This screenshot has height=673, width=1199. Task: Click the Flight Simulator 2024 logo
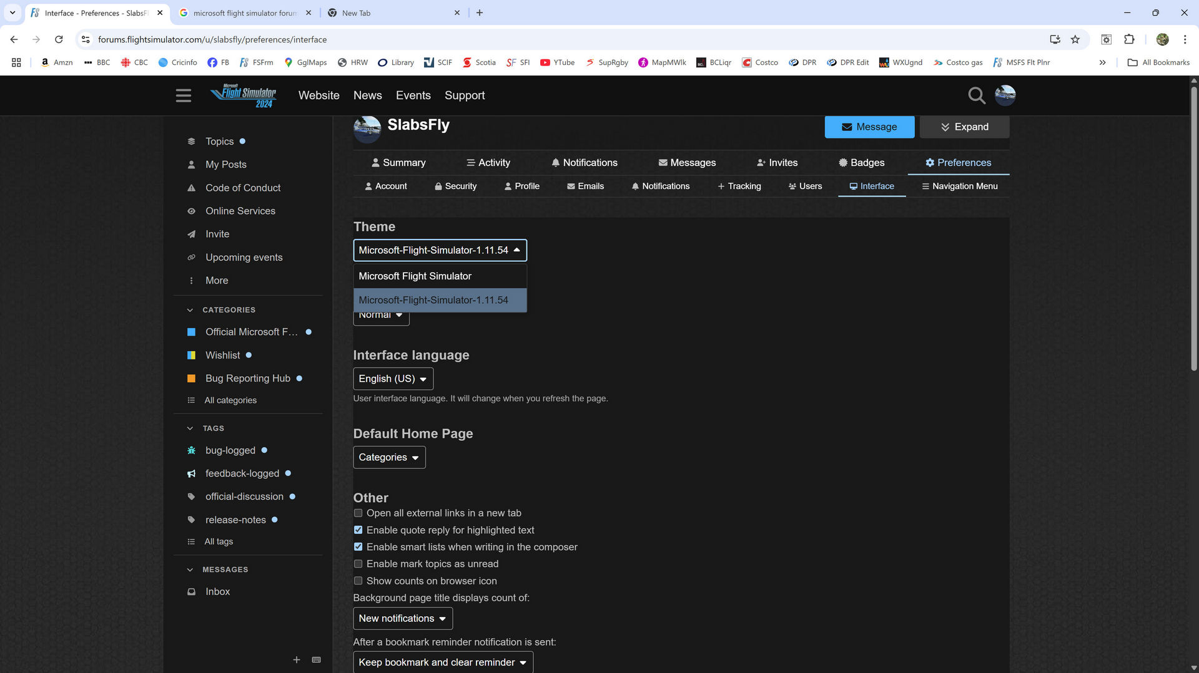[244, 95]
